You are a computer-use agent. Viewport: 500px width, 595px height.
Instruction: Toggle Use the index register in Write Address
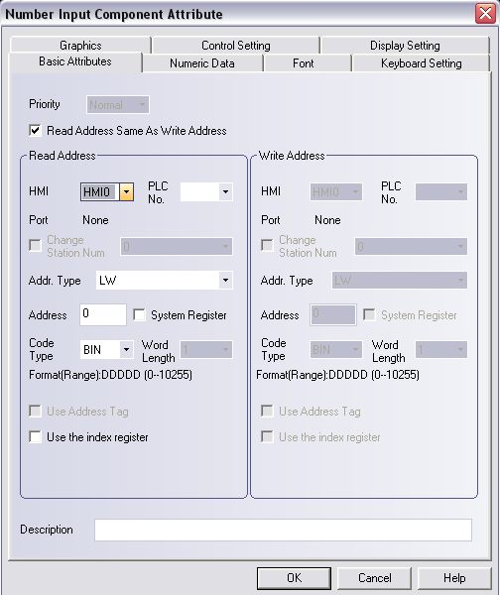(267, 436)
